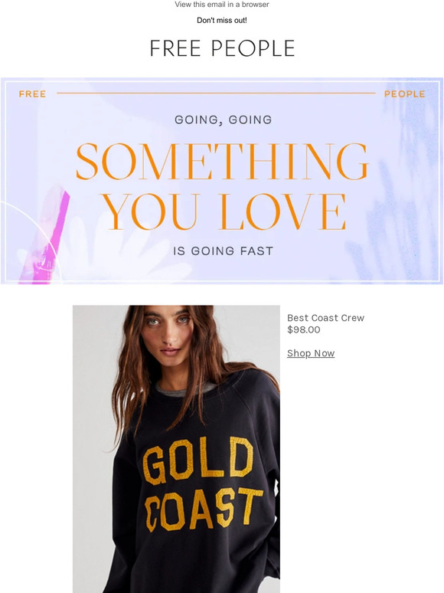Click the FREE PEOPLE logo header
Image resolution: width=444 pixels, height=593 pixels.
[x=222, y=48]
